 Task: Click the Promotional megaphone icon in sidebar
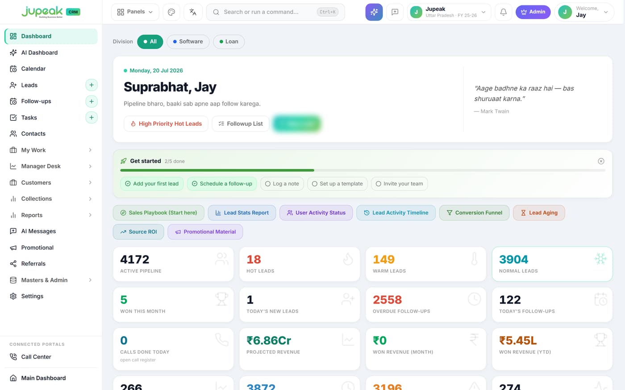[13, 247]
